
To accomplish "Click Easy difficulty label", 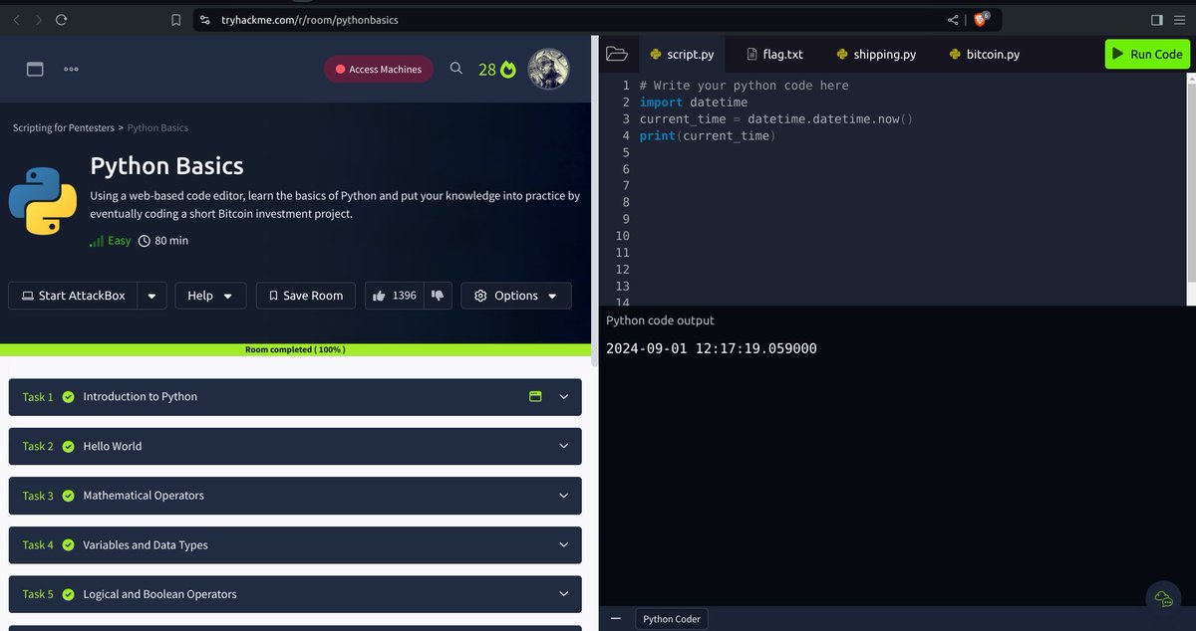I will coord(120,241).
